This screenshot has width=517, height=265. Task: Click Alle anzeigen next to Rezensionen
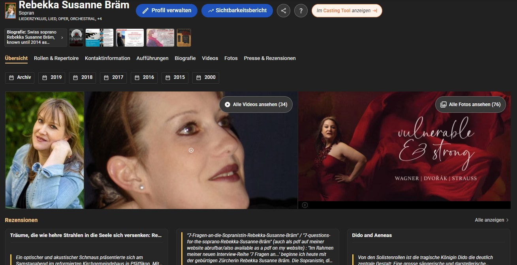click(x=492, y=220)
